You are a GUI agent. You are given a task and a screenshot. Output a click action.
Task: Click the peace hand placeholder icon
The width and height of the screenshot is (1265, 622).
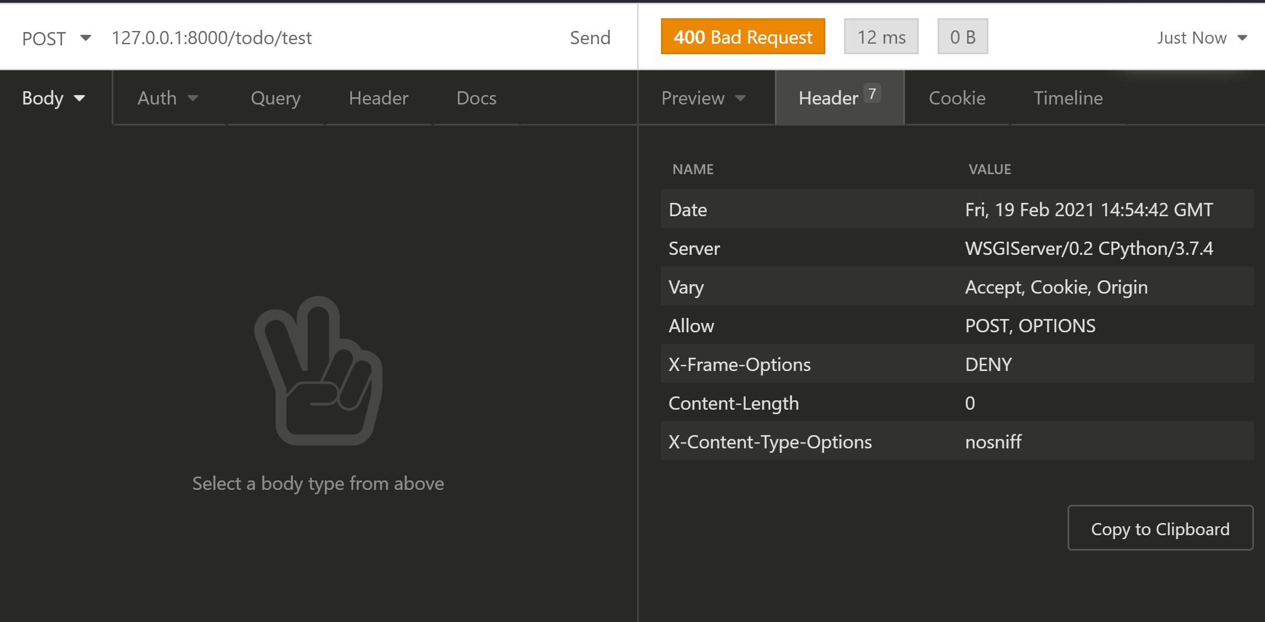tap(319, 370)
